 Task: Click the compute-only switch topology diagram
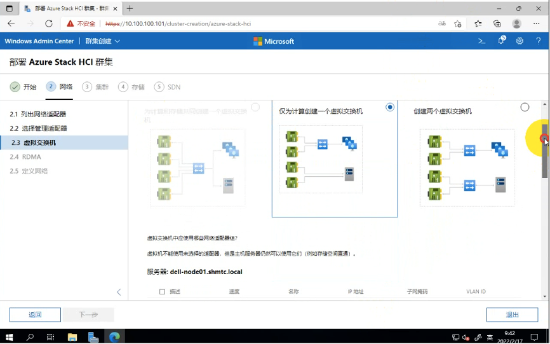(x=321, y=159)
